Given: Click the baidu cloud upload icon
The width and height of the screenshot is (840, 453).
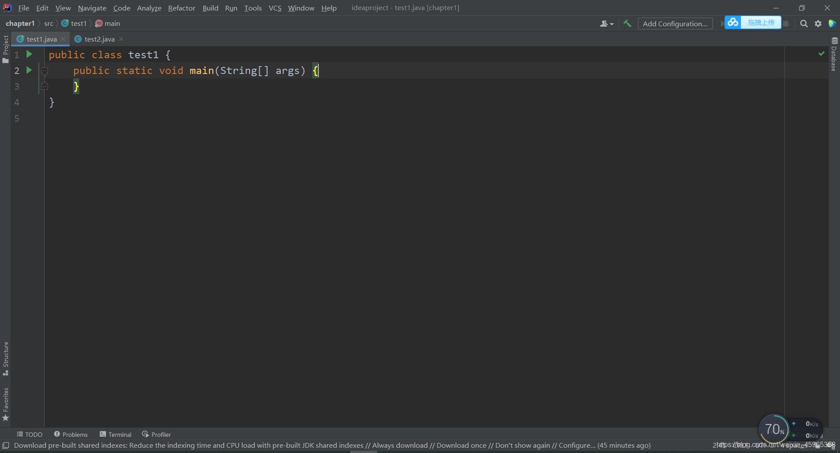Looking at the screenshot, I should [733, 22].
